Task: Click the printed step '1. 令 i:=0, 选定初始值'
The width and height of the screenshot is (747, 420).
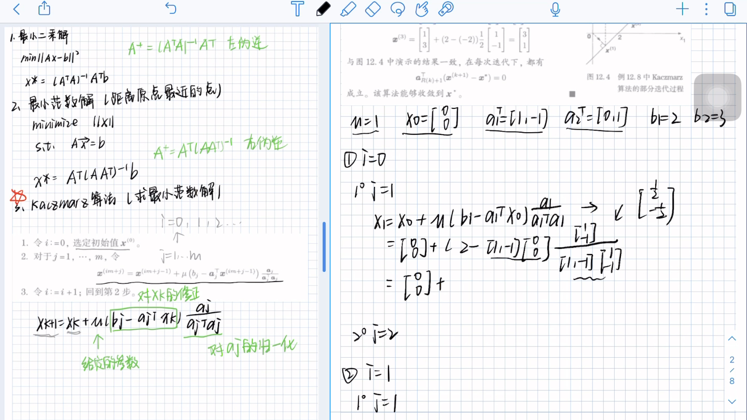Action: tap(81, 243)
